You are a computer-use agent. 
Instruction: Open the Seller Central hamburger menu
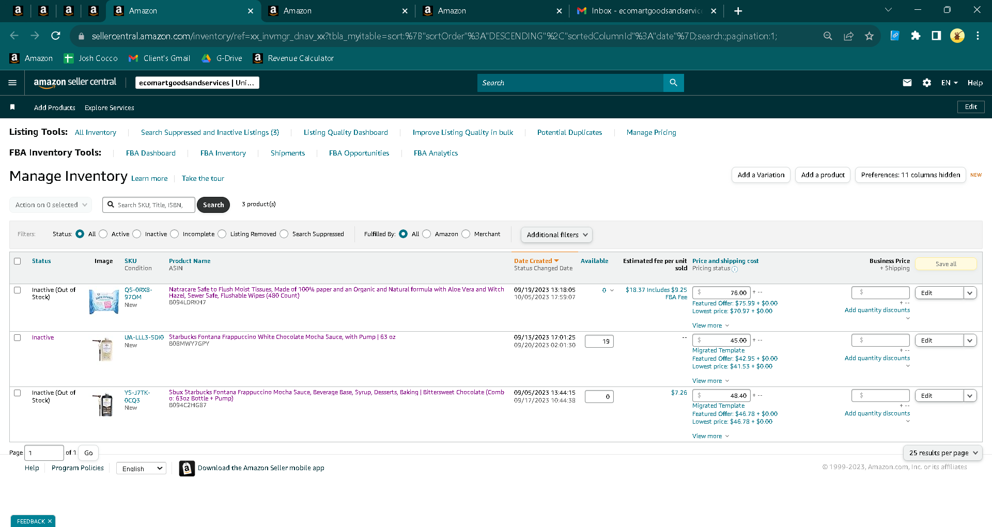[12, 83]
